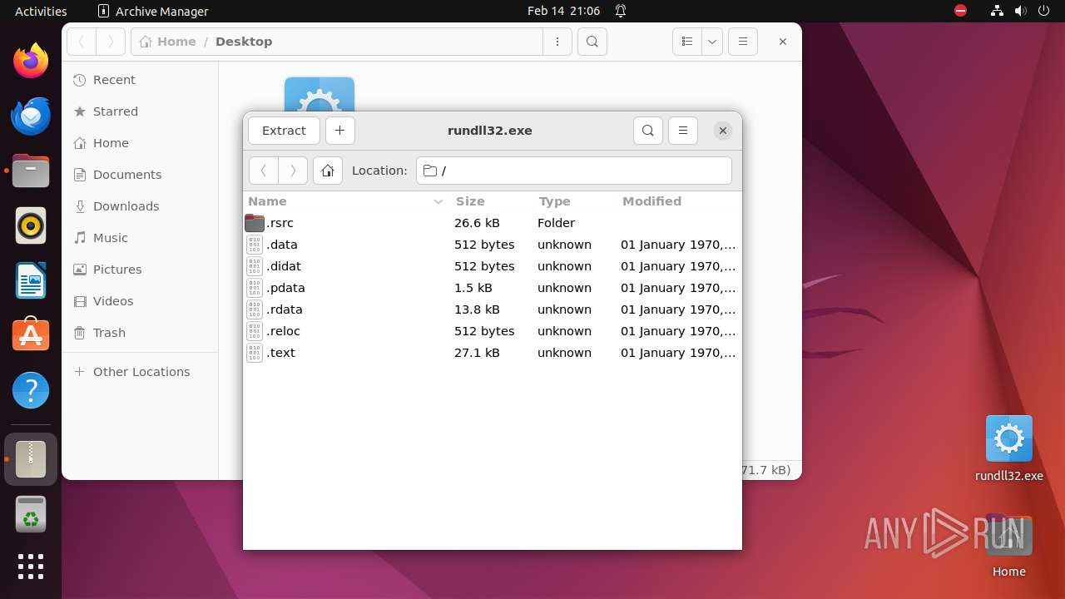Open search in Files window
The height and width of the screenshot is (599, 1065).
[592, 42]
